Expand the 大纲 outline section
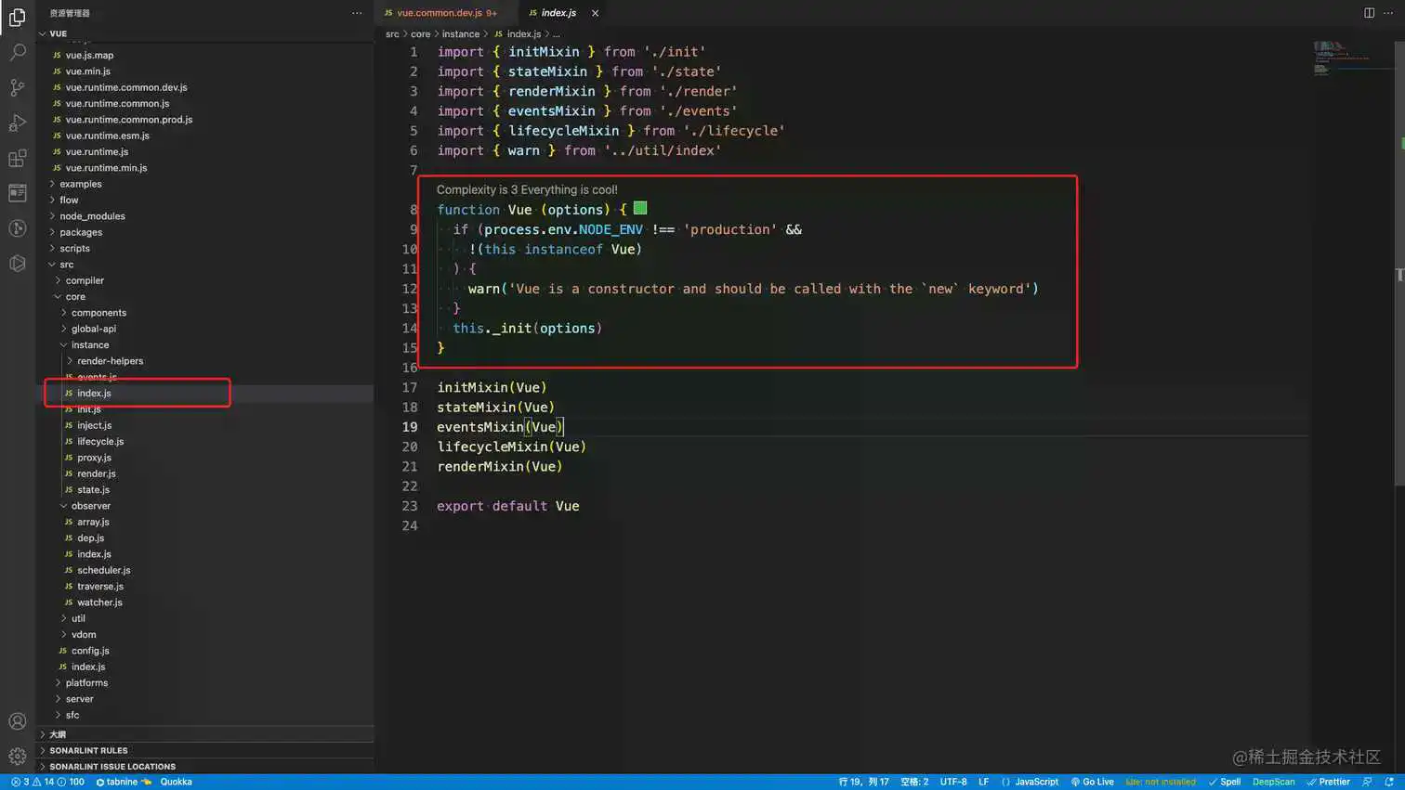1405x790 pixels. (x=206, y=734)
